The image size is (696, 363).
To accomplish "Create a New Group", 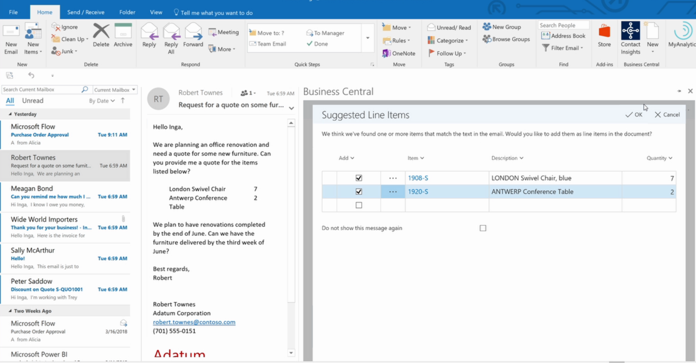I will (502, 27).
